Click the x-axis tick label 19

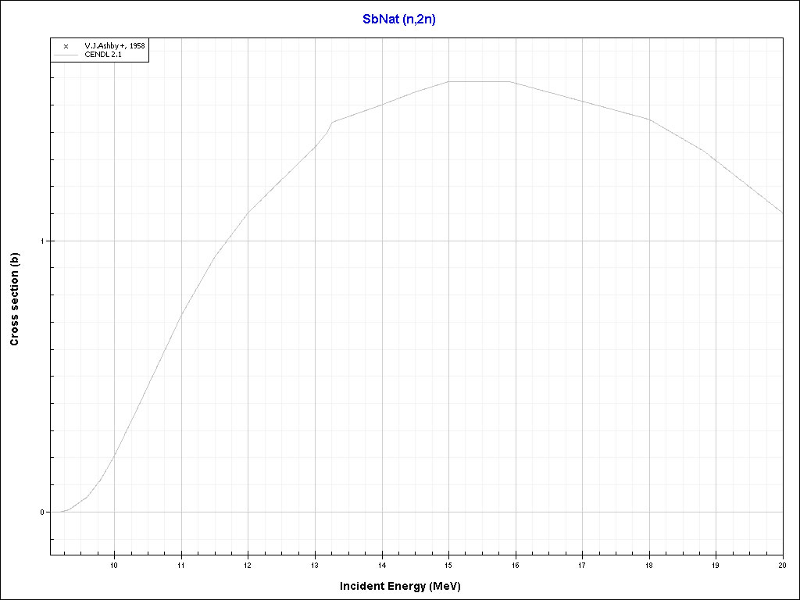[716, 565]
